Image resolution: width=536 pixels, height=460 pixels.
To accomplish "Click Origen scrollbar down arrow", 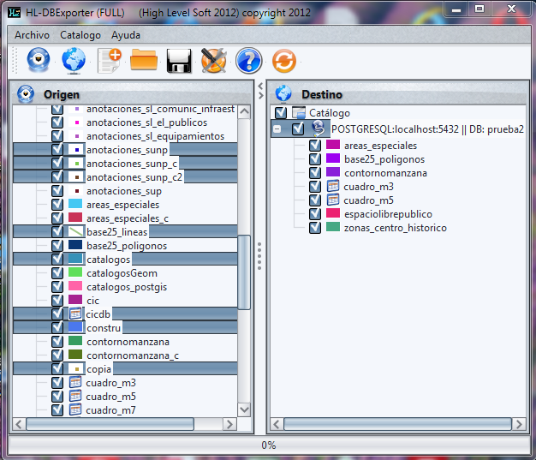I will (x=244, y=409).
